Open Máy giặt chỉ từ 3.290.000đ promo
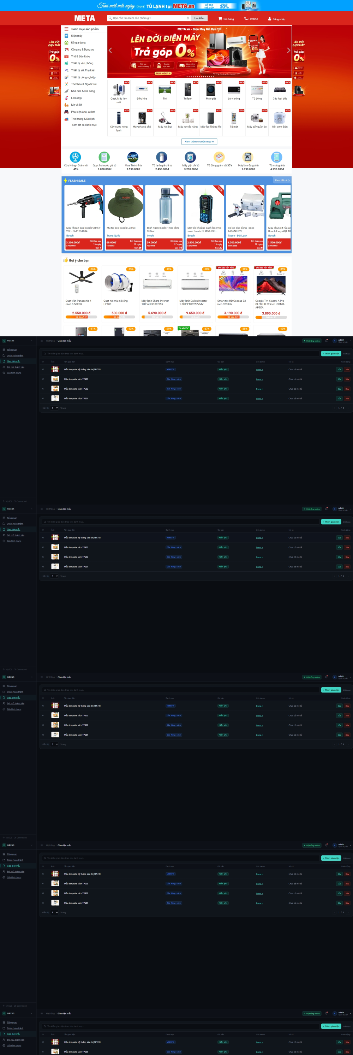The image size is (353, 1055). click(x=191, y=161)
